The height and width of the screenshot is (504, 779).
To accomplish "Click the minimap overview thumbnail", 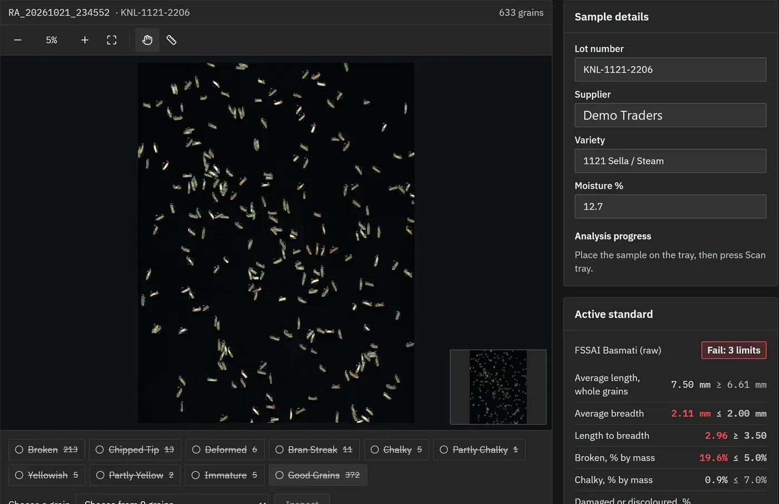I will (x=498, y=387).
